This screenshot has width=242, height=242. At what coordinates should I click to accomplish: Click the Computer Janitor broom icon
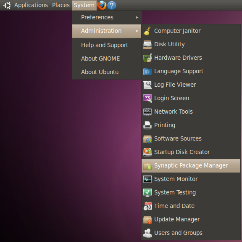[147, 31]
